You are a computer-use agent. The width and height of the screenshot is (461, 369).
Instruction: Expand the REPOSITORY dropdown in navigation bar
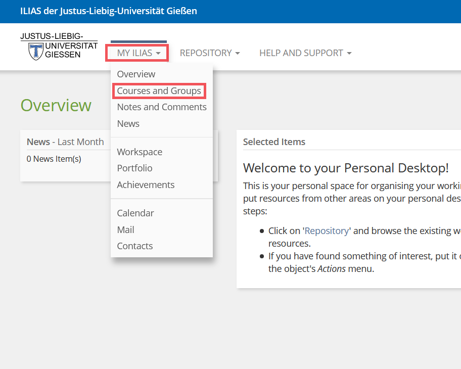click(x=210, y=53)
